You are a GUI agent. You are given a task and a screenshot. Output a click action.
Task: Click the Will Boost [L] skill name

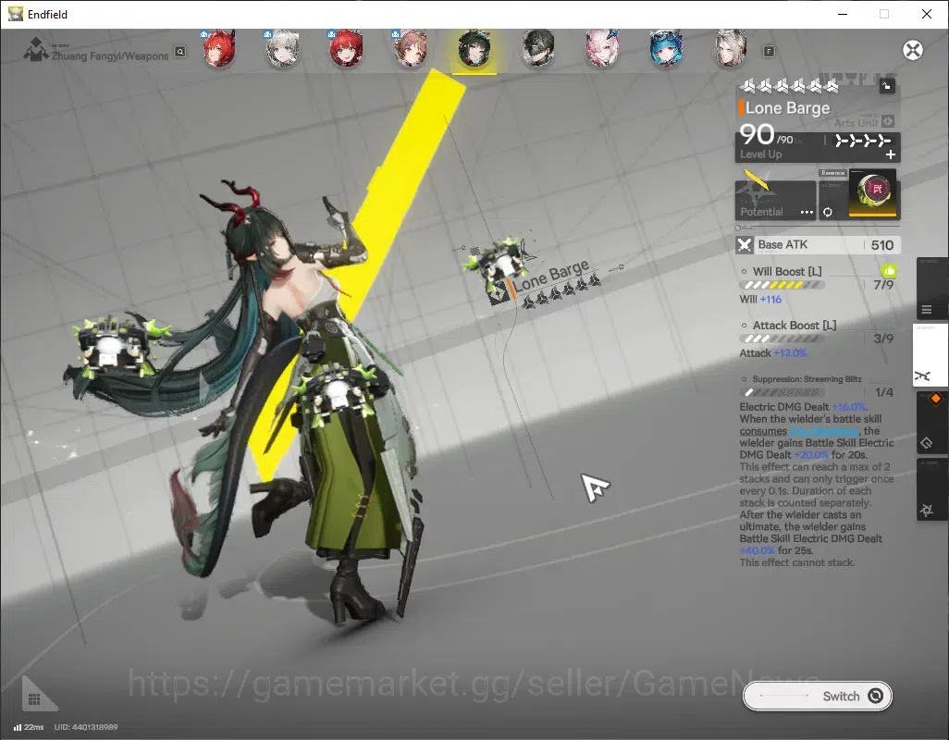(787, 271)
